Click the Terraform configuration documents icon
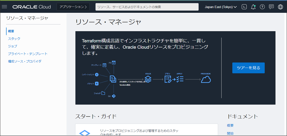Viewport: 287px width, 136px height. (113, 79)
